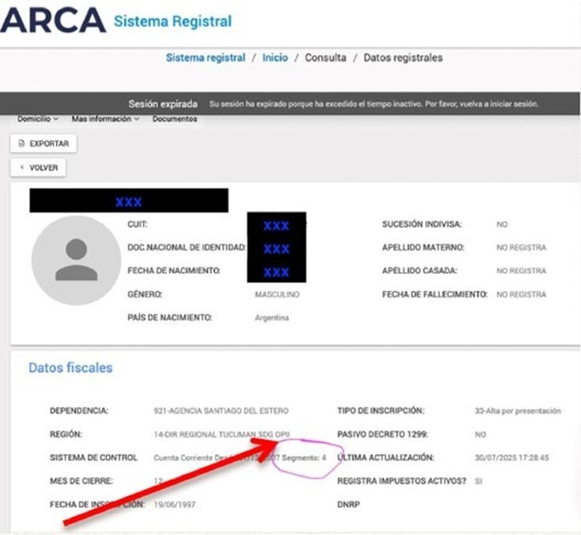
Task: Click the Datos fiscales section heading
Action: tap(70, 368)
